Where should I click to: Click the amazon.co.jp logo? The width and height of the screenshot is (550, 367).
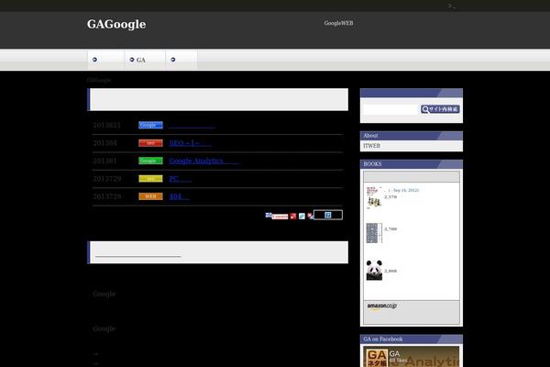point(382,306)
